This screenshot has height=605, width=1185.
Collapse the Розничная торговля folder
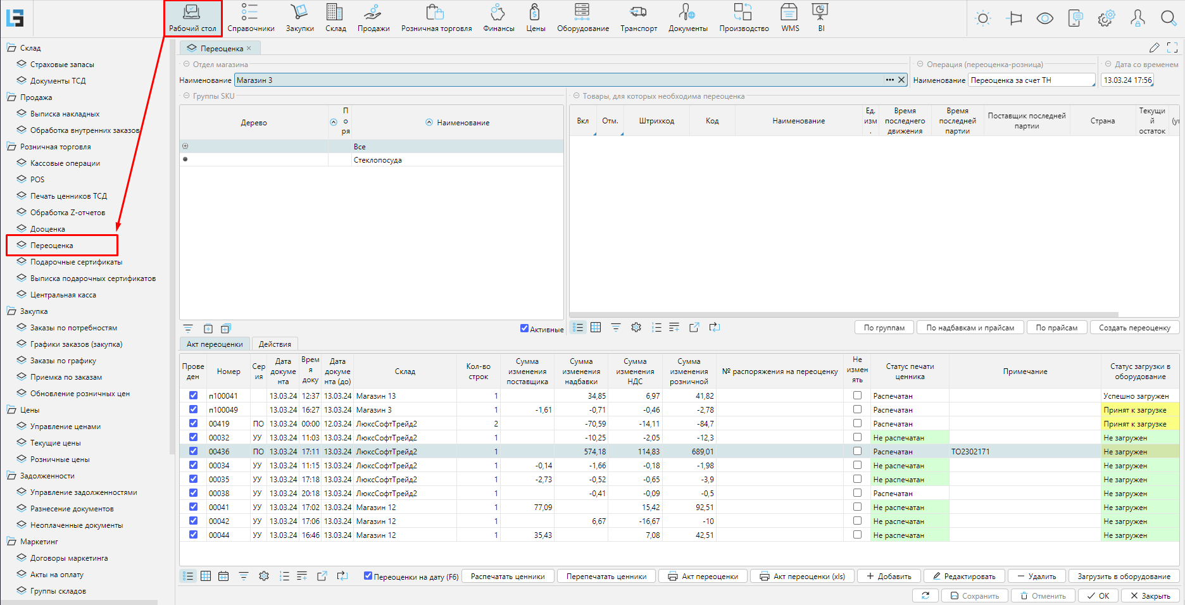click(x=11, y=147)
